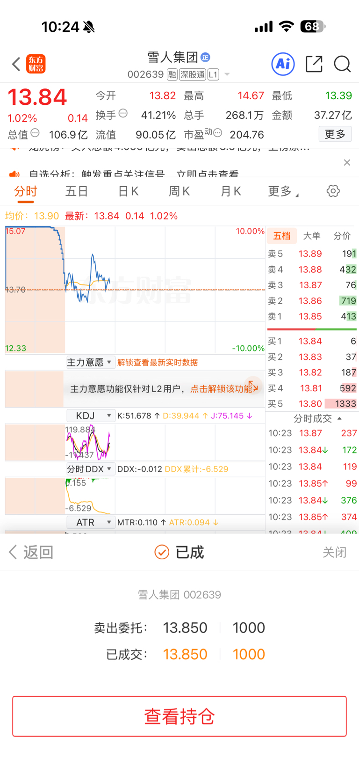Open the 分时DDX indicator dropdown
The width and height of the screenshot is (359, 781).
pyautogui.click(x=91, y=469)
